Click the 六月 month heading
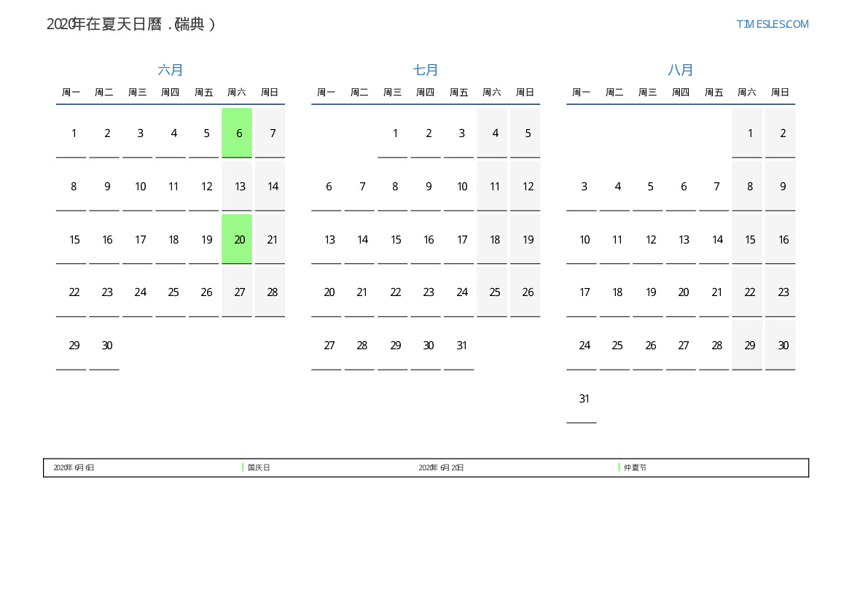This screenshot has width=852, height=603. (x=171, y=70)
